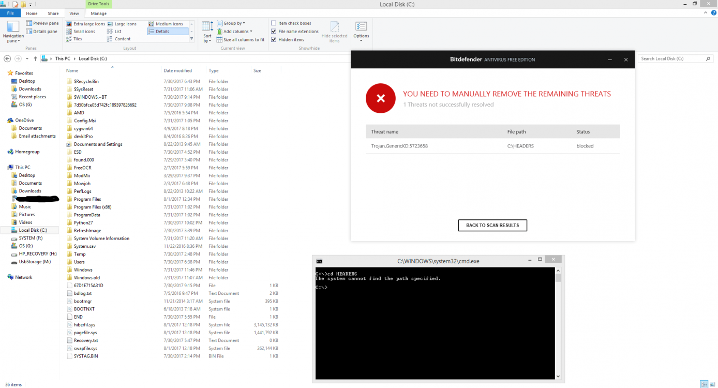718x388 pixels.
Task: Select Extra large icons layout
Action: click(69, 24)
